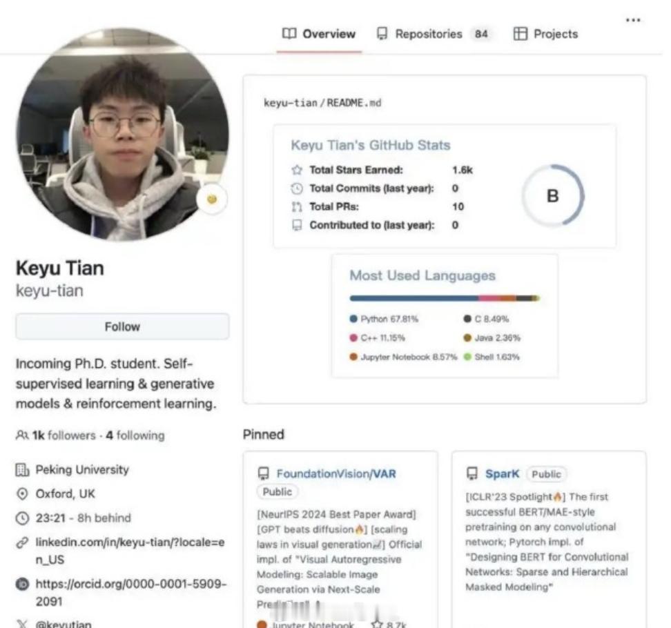Click the Public badge next to SparK

point(547,474)
